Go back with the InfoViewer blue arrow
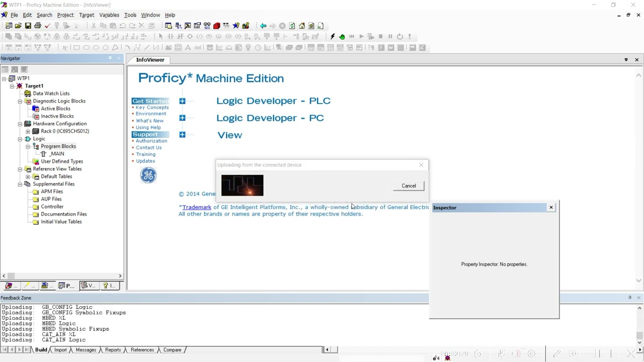 coord(263,26)
